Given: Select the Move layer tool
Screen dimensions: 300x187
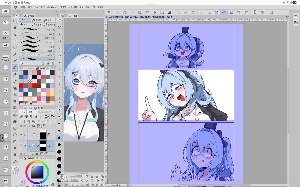Looking at the screenshot, I should (x=15, y=41).
